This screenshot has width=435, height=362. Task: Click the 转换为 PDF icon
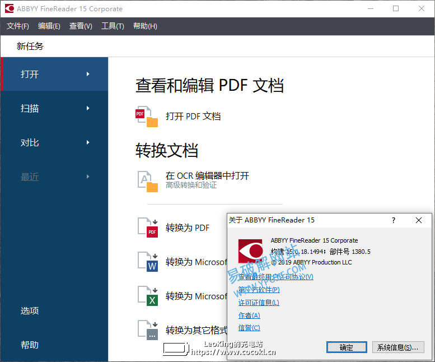click(x=148, y=228)
